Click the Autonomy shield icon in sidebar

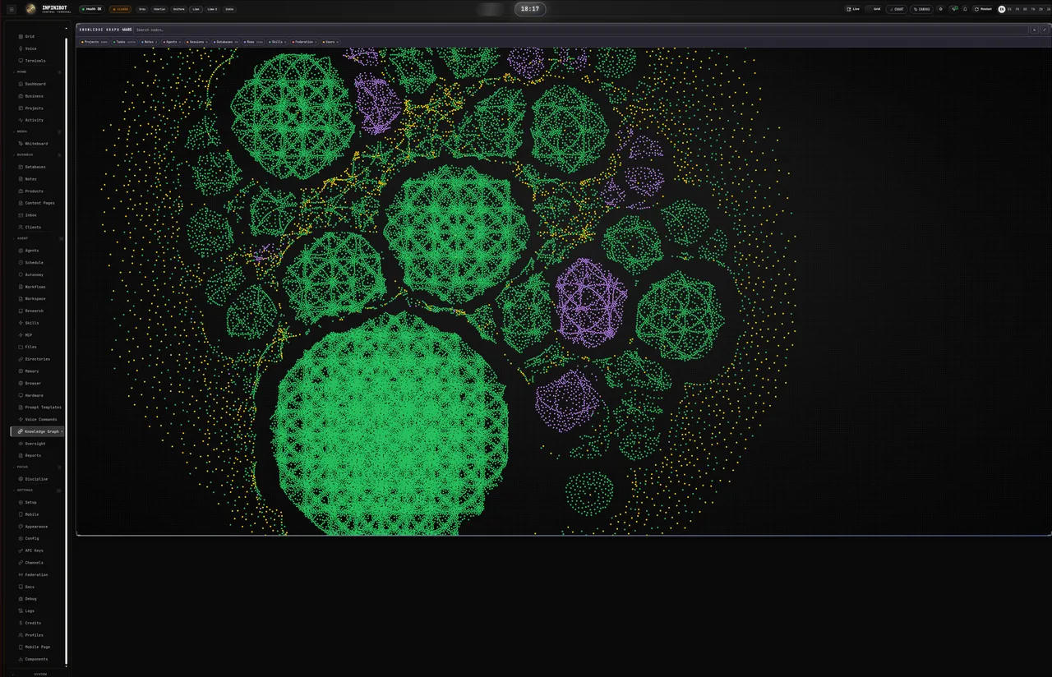pyautogui.click(x=20, y=274)
